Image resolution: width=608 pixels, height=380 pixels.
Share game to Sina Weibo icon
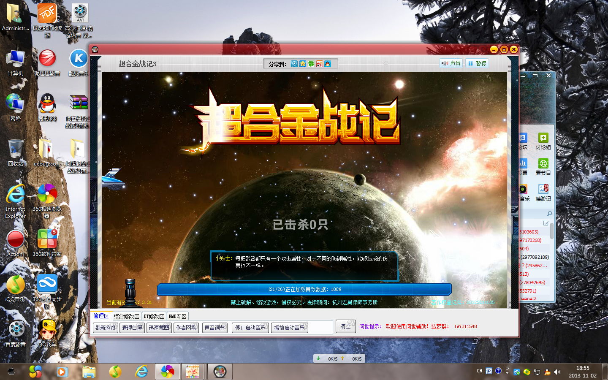click(320, 64)
